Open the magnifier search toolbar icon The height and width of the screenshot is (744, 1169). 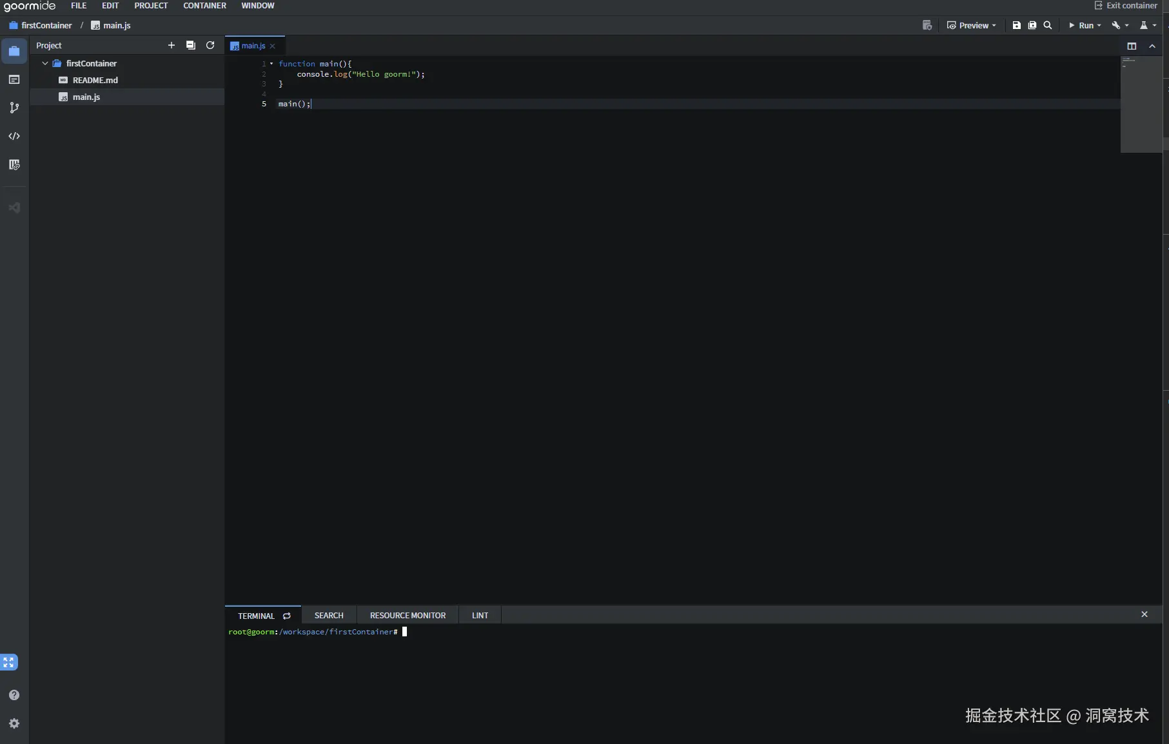(1048, 25)
